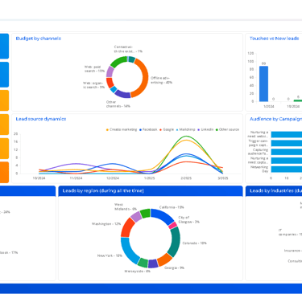The width and height of the screenshot is (302, 294).
Task: Select the green segment in Budget donut
Action: tap(118, 61)
